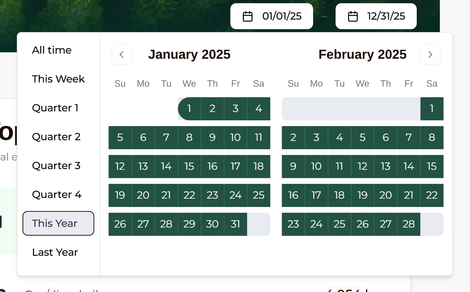Select January 1 in the calendar
The height and width of the screenshot is (292, 470).
189,109
